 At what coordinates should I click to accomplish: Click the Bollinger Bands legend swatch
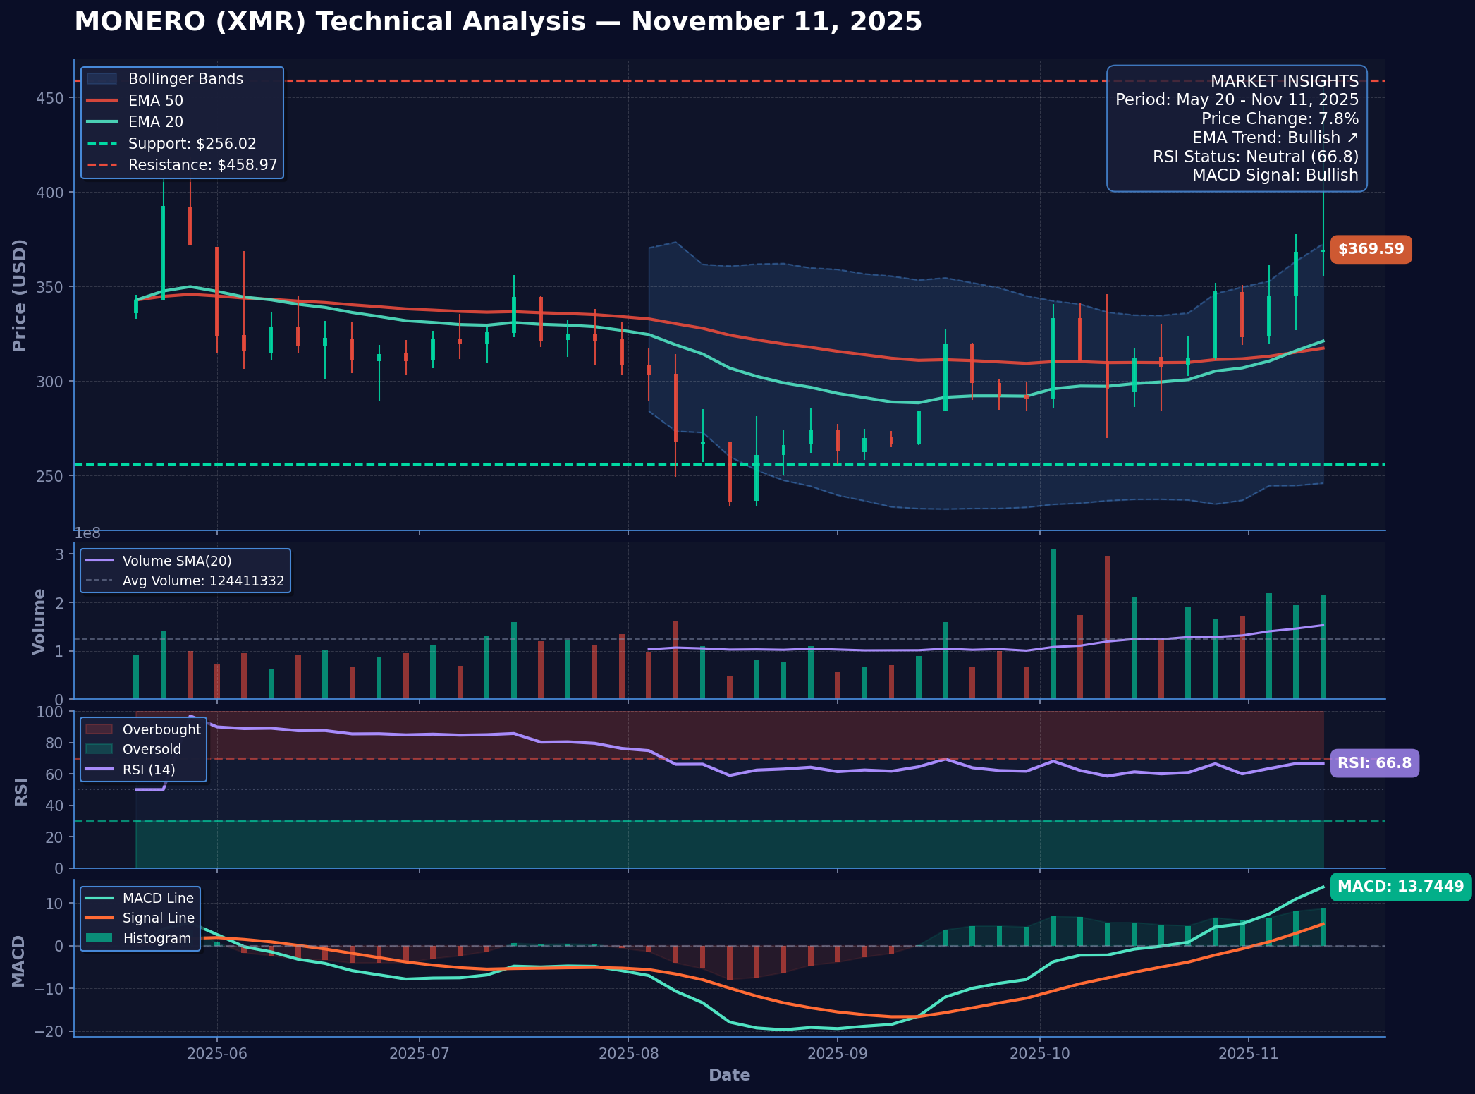[102, 79]
